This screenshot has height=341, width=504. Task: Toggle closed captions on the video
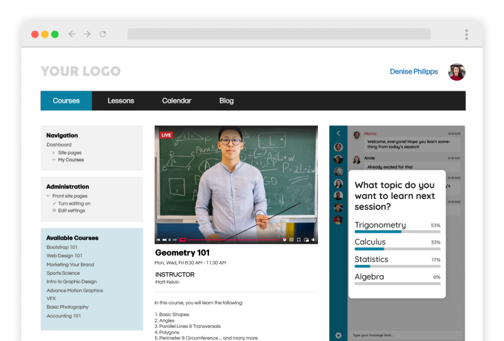click(291, 240)
